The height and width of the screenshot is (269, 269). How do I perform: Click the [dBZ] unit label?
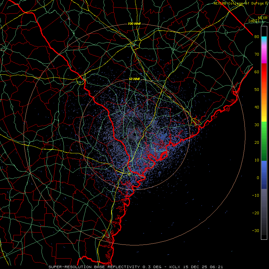[254, 21]
